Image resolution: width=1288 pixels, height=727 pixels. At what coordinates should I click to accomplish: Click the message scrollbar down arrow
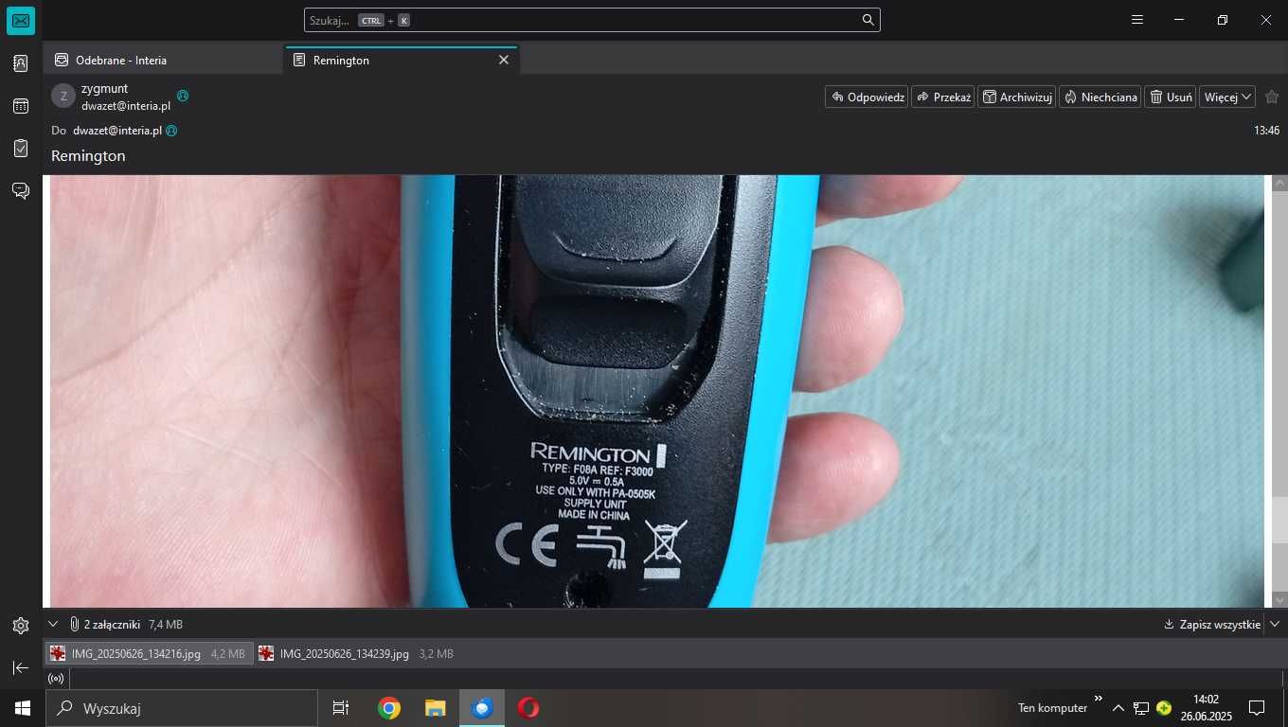click(x=1279, y=599)
